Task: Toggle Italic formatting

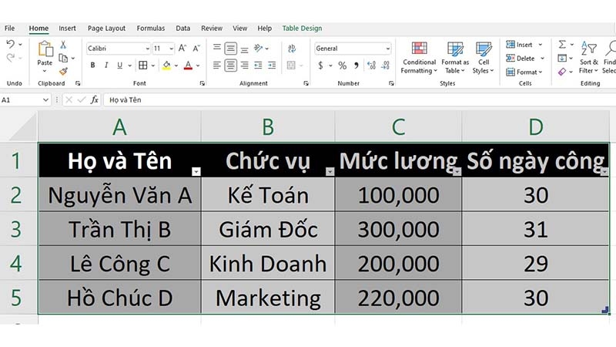Action: click(106, 66)
